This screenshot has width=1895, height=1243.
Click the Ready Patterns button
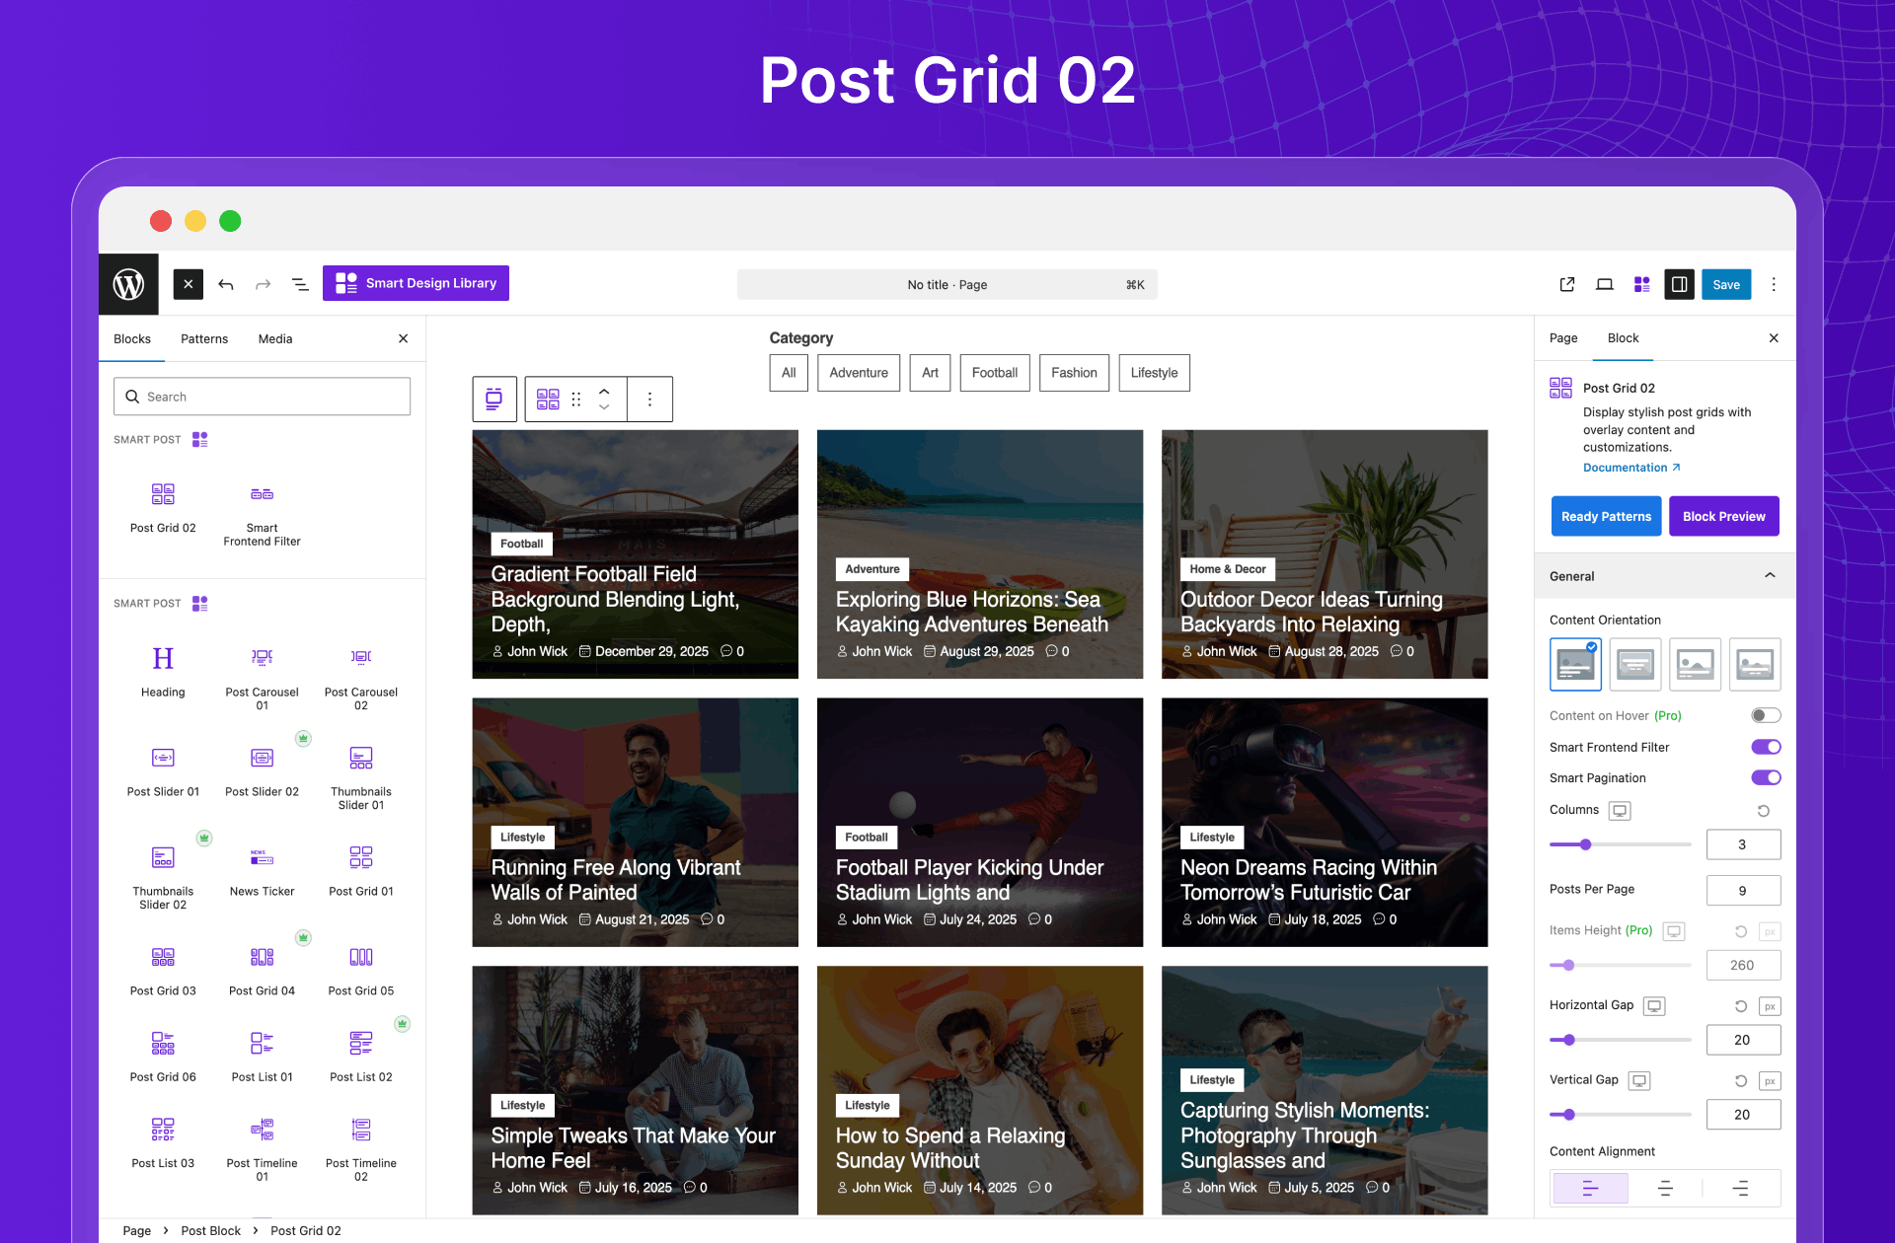point(1605,516)
